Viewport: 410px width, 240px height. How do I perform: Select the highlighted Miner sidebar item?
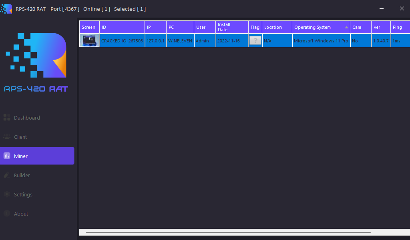click(37, 156)
